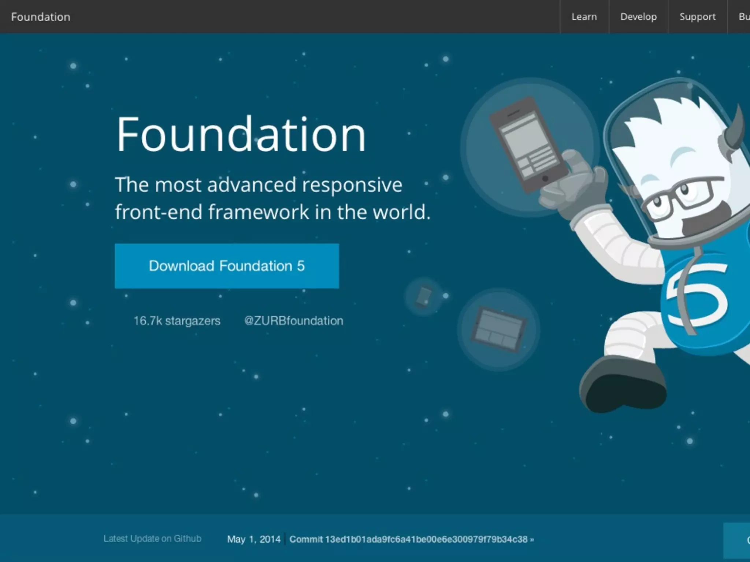Screen dimensions: 750x562
Task: Visit the @ZURBfoundation Twitter link
Action: (293, 321)
